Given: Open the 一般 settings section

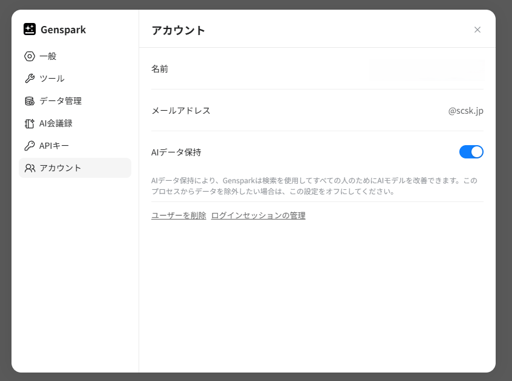Looking at the screenshot, I should (48, 56).
